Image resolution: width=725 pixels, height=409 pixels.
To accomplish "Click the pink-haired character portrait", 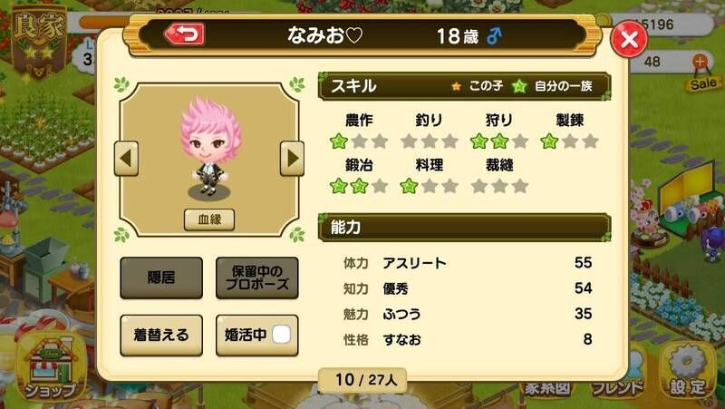I will tap(210, 148).
